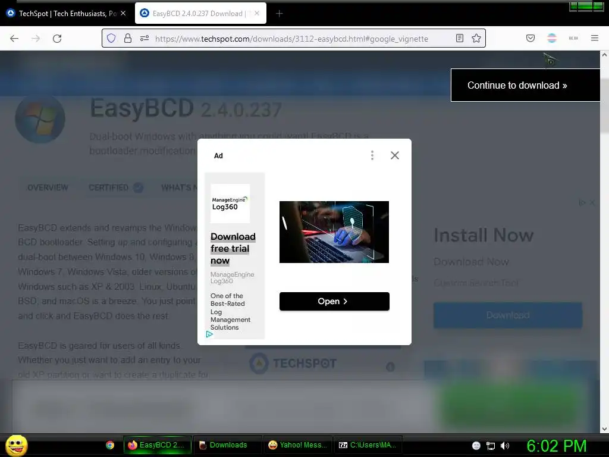Image resolution: width=609 pixels, height=457 pixels.
Task: Save page to Pocket
Action: (530, 38)
